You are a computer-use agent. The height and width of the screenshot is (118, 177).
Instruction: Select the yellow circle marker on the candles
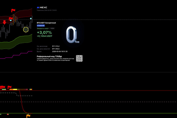click(x=26, y=30)
